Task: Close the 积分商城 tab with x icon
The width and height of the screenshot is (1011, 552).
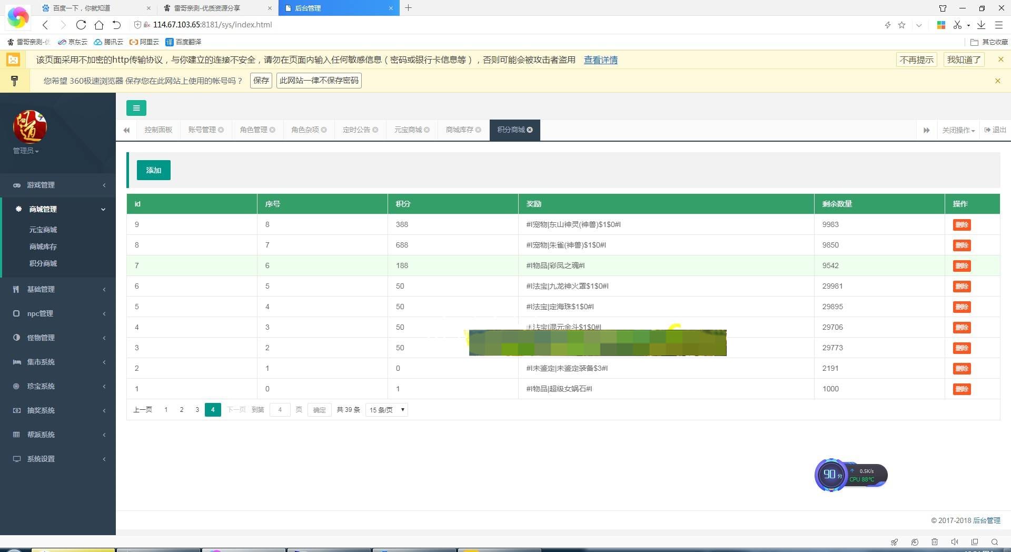Action: (530, 130)
